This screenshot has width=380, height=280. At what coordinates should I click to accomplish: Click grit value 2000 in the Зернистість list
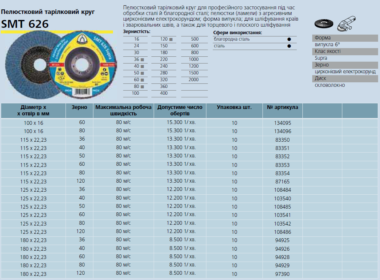pos(194,80)
